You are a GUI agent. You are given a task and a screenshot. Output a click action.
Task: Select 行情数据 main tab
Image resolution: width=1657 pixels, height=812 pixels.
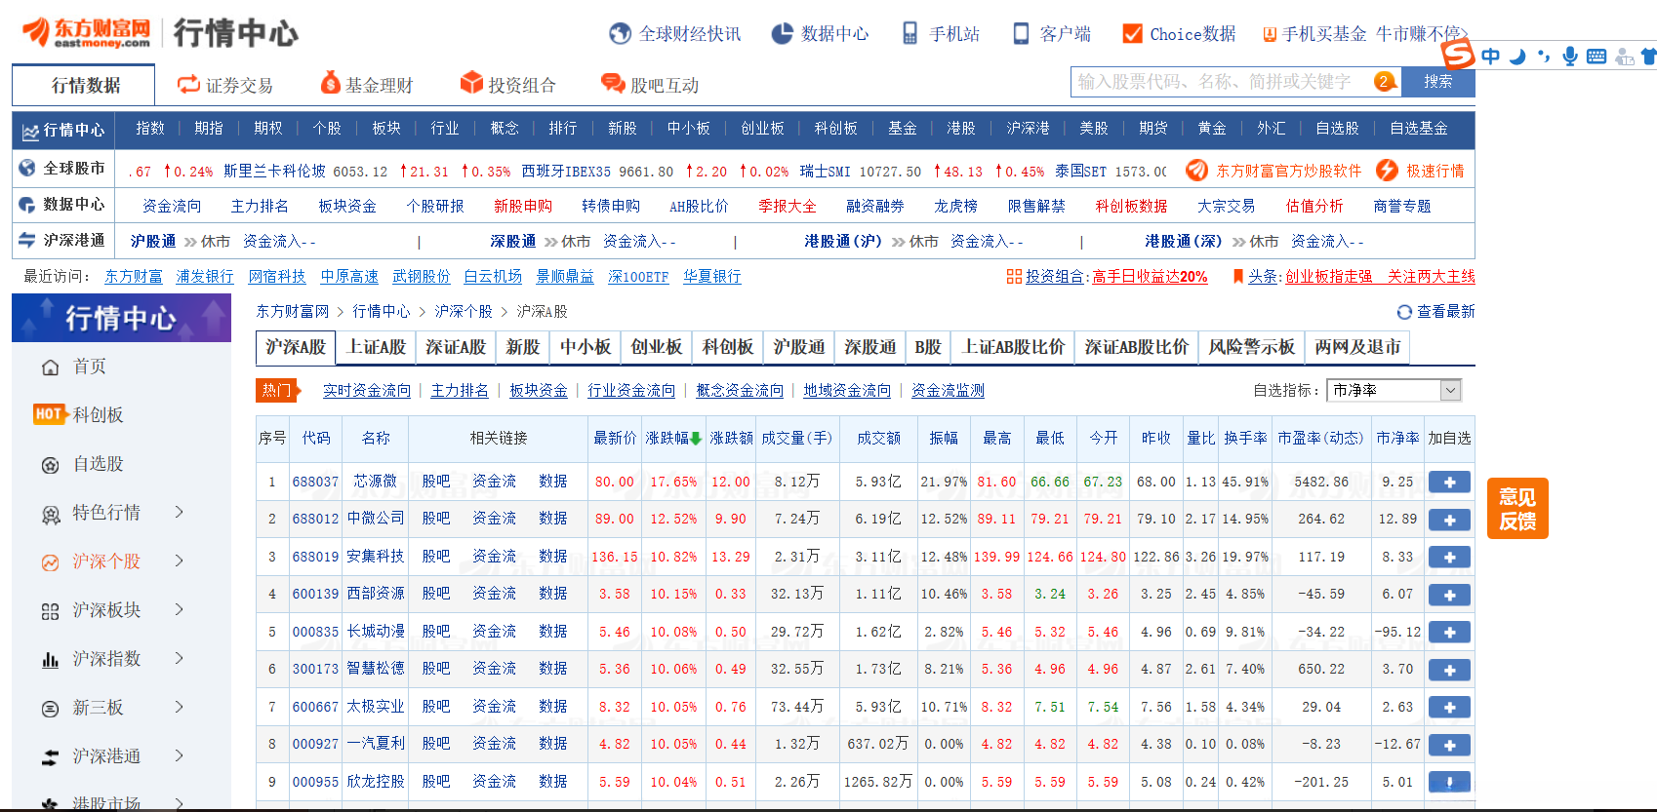tap(85, 85)
